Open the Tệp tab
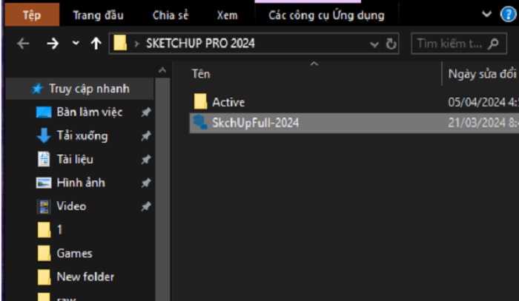Screen dimensions: 519x301 32,15
